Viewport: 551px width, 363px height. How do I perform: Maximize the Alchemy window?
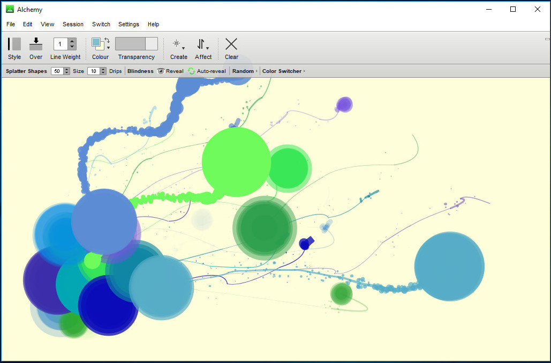[x=513, y=9]
